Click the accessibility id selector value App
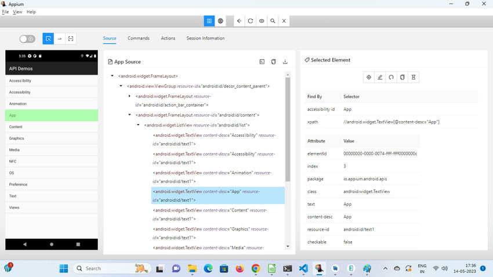 347,110
